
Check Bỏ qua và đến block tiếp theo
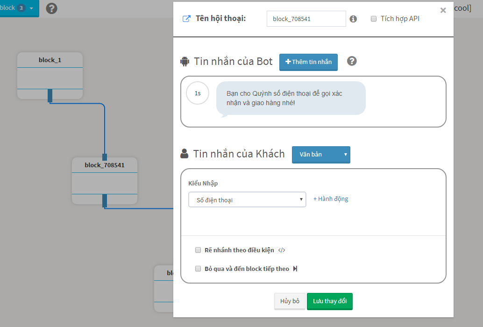[x=198, y=269]
